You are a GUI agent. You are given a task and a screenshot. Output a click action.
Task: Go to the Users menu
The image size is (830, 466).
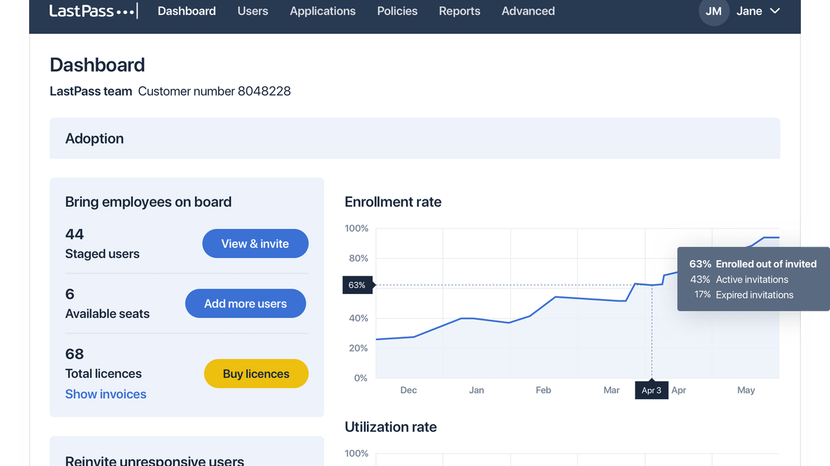tap(253, 11)
